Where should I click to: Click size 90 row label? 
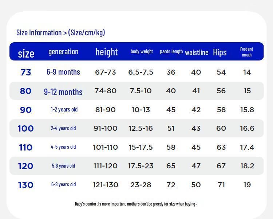[26, 110]
